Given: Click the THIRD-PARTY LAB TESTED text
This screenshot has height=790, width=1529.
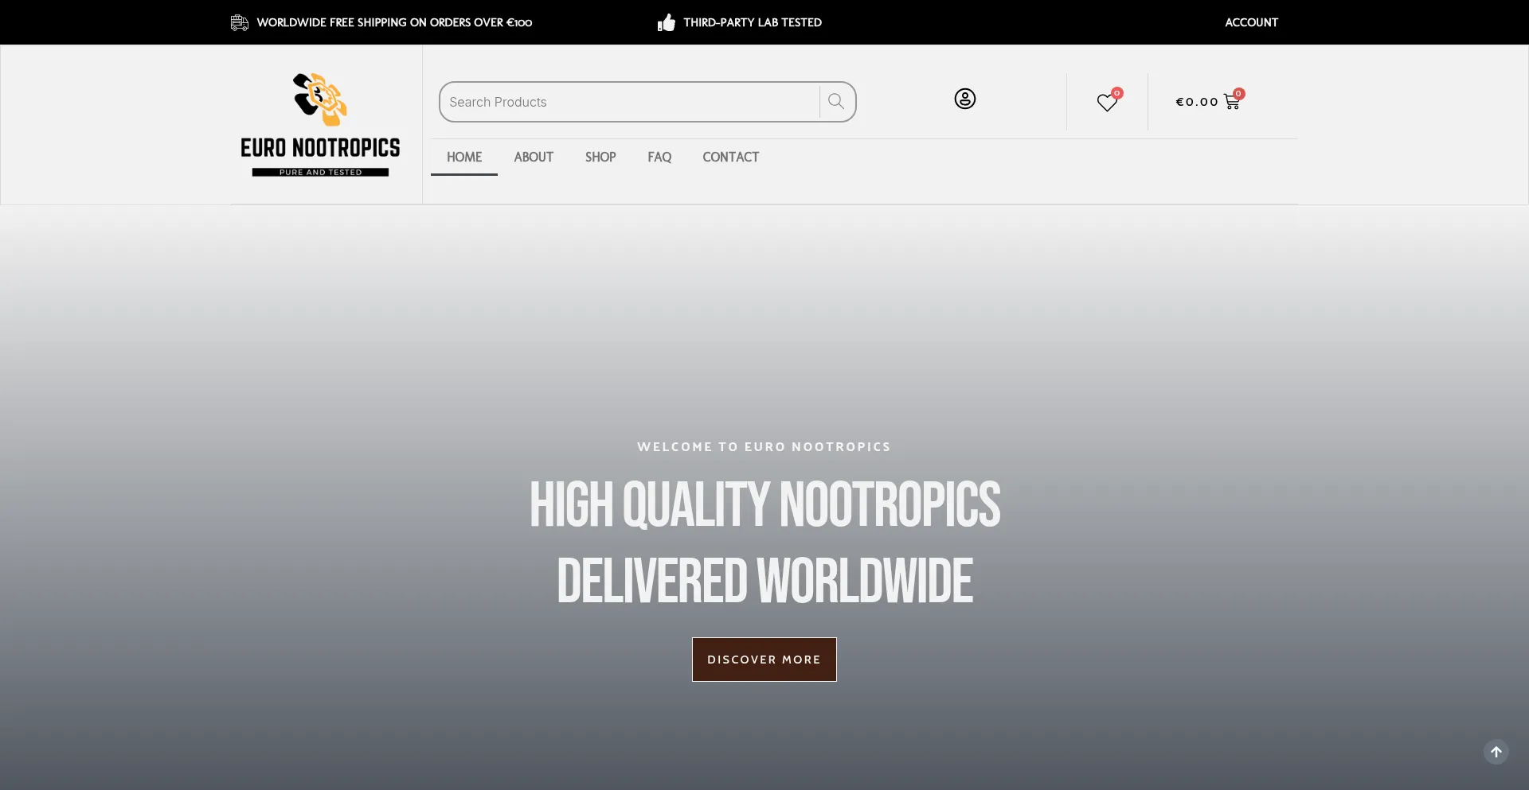Looking at the screenshot, I should (753, 22).
